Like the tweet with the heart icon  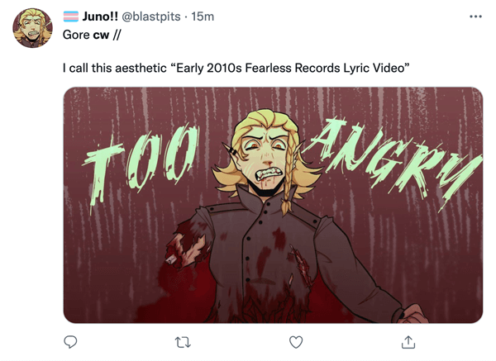click(296, 342)
